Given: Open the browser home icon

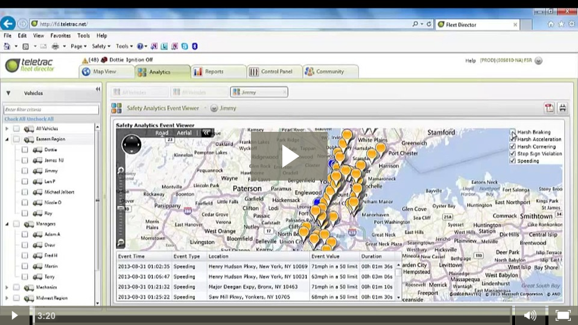Looking at the screenshot, I should tap(551, 24).
